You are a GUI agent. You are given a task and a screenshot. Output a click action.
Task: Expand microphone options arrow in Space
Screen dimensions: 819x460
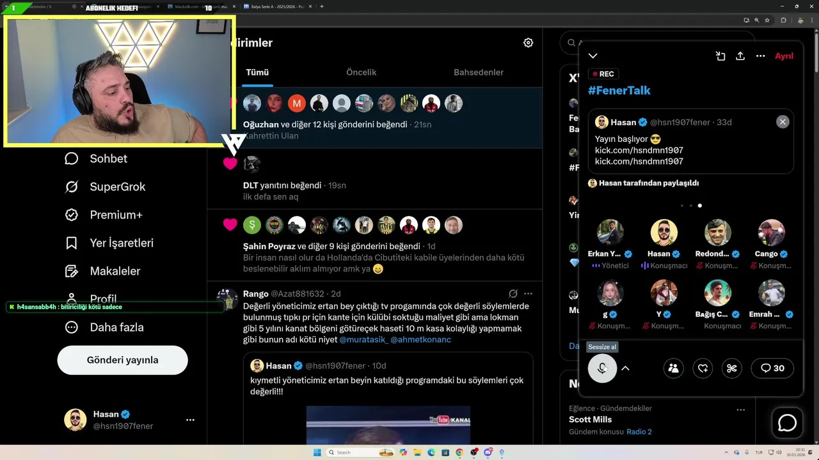pyautogui.click(x=625, y=368)
